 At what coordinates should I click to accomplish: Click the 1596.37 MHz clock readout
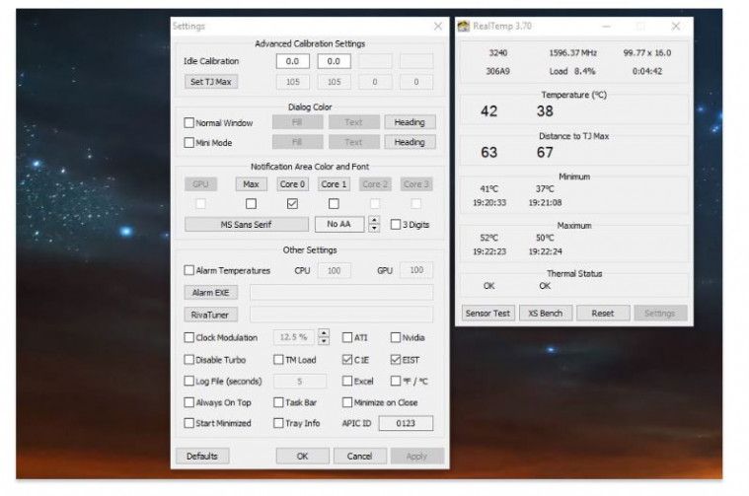pyautogui.click(x=572, y=53)
